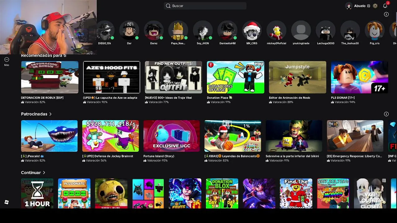The width and height of the screenshot is (397, 223).
Task: Click the PLS DONAR [17+] title
Action: tap(343, 98)
